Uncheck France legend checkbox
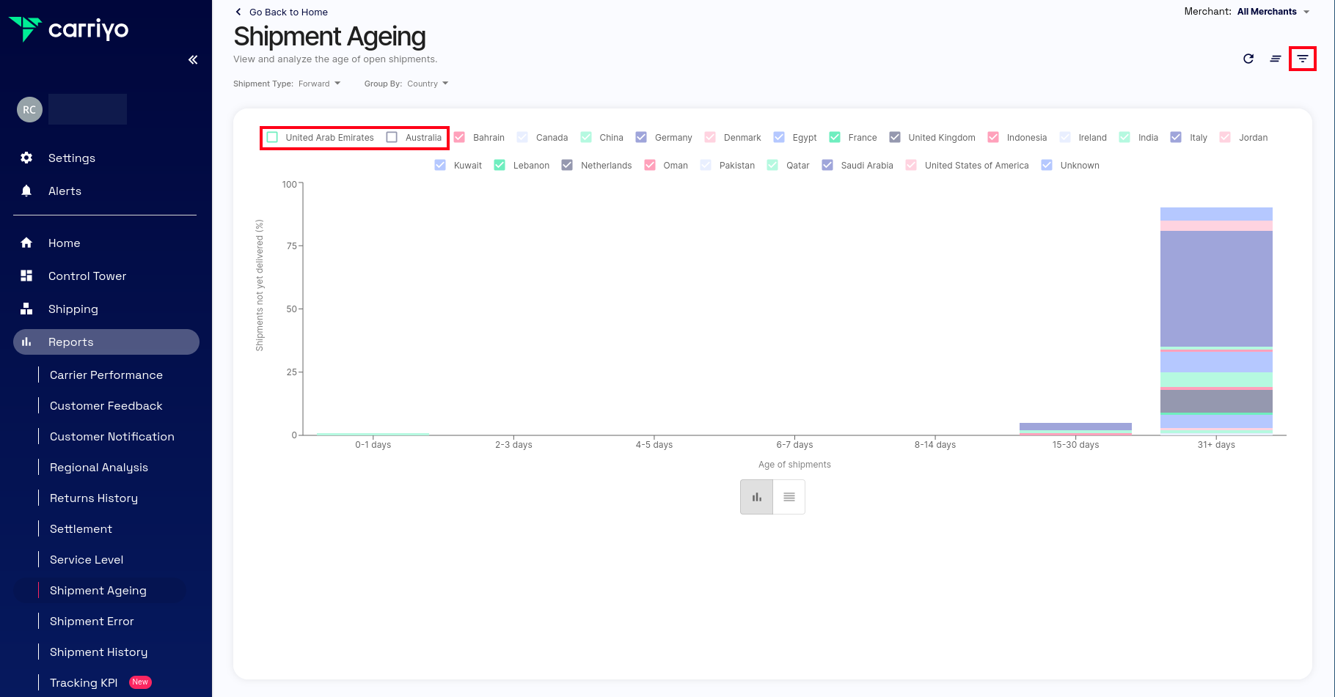The image size is (1335, 697). pyautogui.click(x=835, y=137)
